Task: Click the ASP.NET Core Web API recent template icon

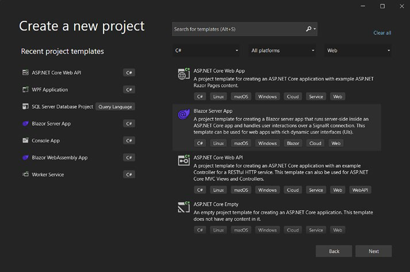Action: [x=25, y=73]
